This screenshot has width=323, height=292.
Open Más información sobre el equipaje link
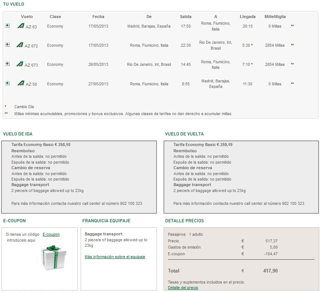[115, 257]
